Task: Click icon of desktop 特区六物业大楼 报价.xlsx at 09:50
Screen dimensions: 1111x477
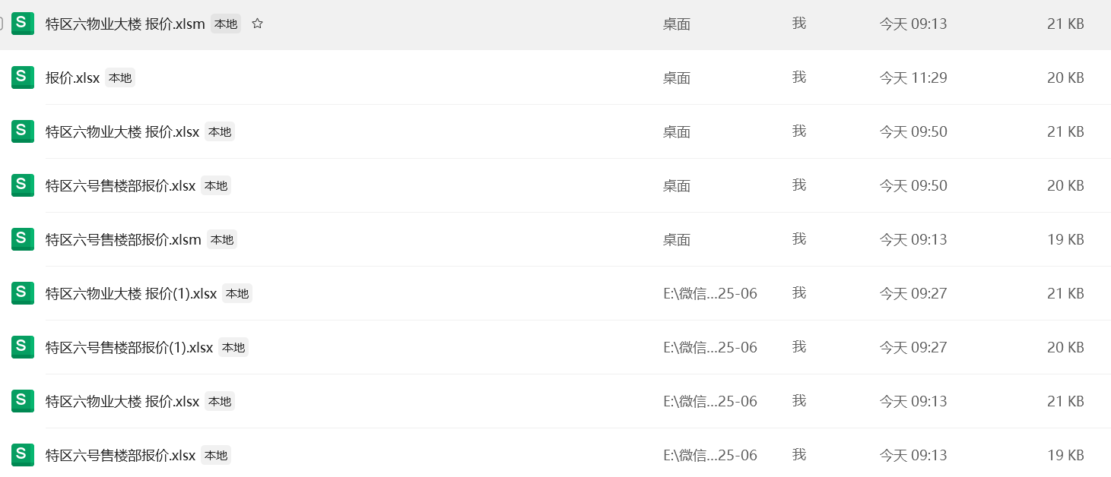Action: pyautogui.click(x=22, y=131)
